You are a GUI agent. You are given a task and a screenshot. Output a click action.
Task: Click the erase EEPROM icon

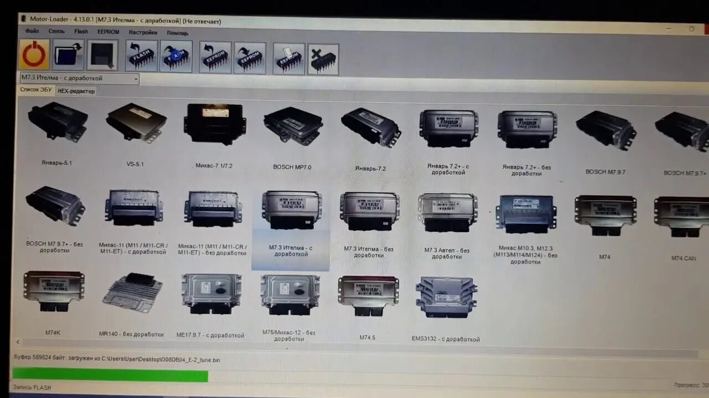289,59
